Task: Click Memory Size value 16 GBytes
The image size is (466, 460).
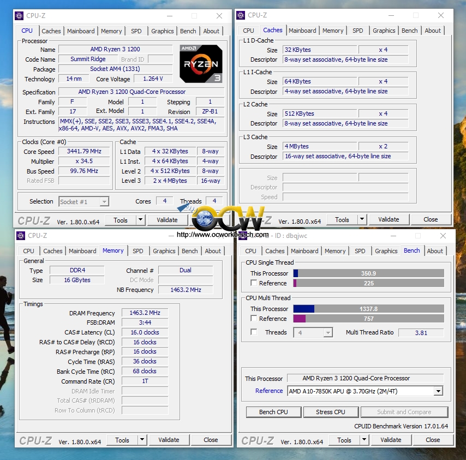Action: [77, 280]
